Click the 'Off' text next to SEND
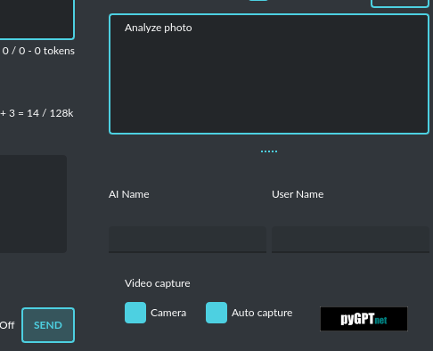The image size is (433, 351). point(7,325)
